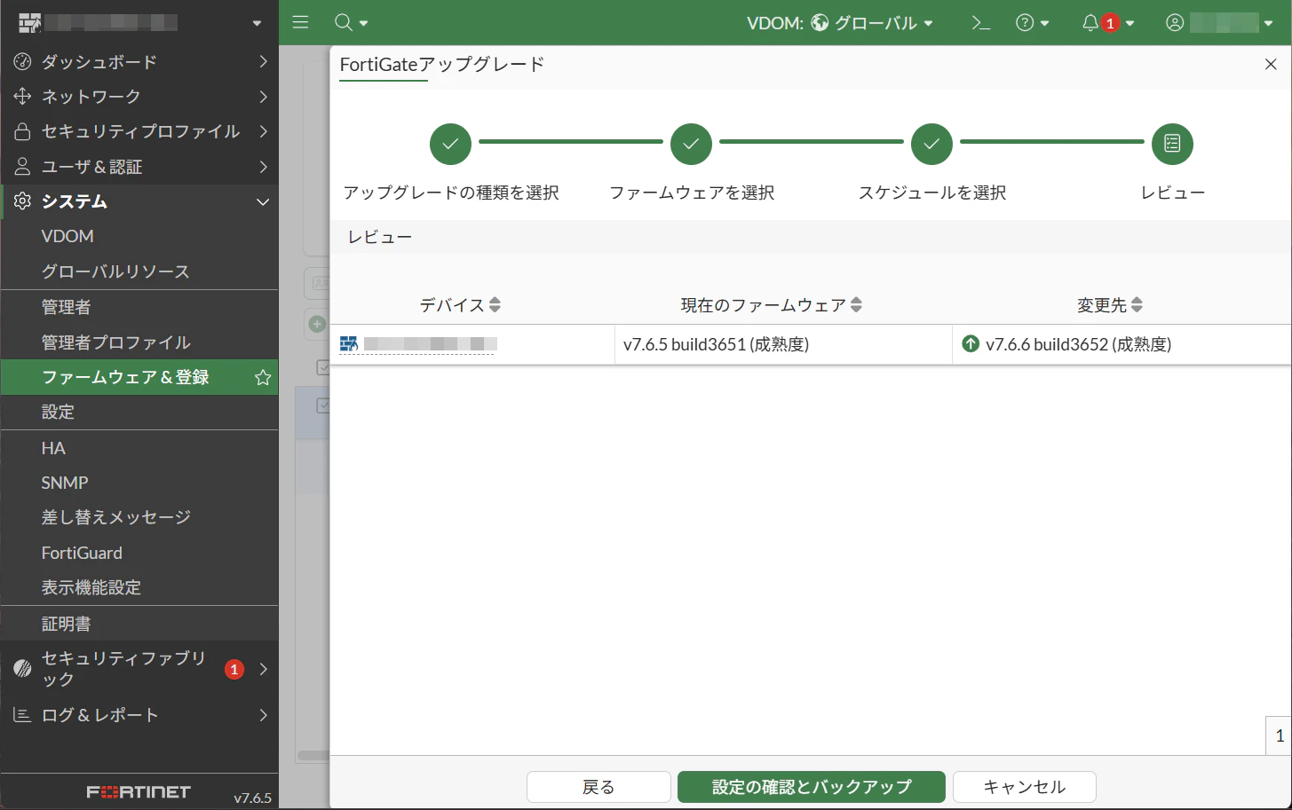Cancel the upgrade with キャンセル
This screenshot has height=810, width=1292.
(1023, 786)
